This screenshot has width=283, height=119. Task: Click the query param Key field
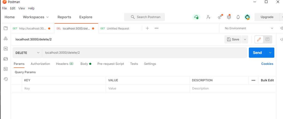coord(64,88)
